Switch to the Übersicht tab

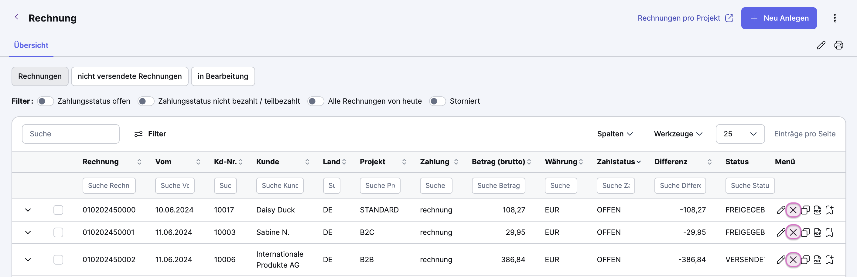click(31, 45)
